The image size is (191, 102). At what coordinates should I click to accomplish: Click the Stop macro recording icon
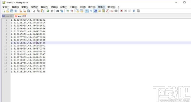[x=126, y=11]
